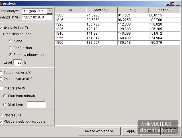The image size is (182, 138).
Task: Click the Close button
Action: click(x=151, y=131)
